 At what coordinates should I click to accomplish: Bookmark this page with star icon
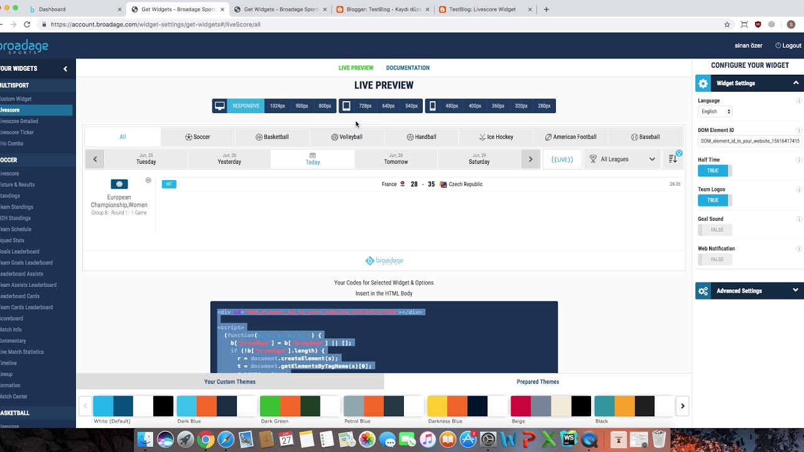[x=727, y=24]
